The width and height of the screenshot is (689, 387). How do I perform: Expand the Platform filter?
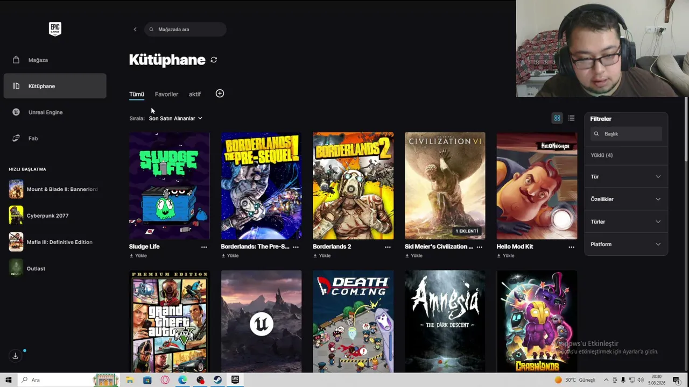point(626,244)
